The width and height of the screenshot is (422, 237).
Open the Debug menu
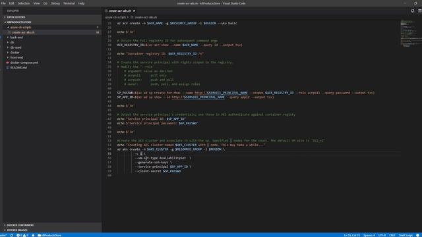coord(55,3)
